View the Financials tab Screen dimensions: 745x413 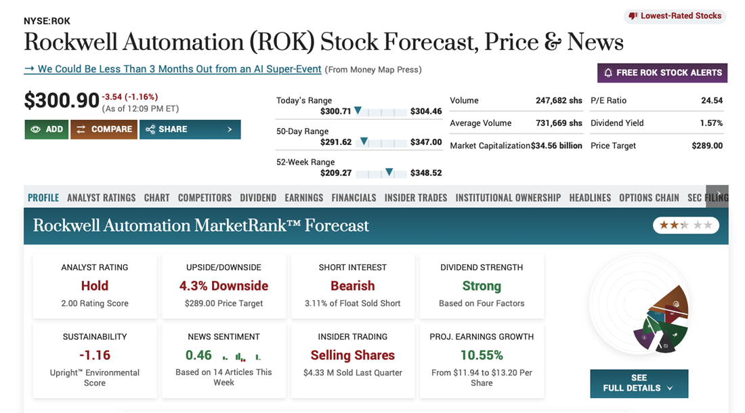click(x=354, y=198)
